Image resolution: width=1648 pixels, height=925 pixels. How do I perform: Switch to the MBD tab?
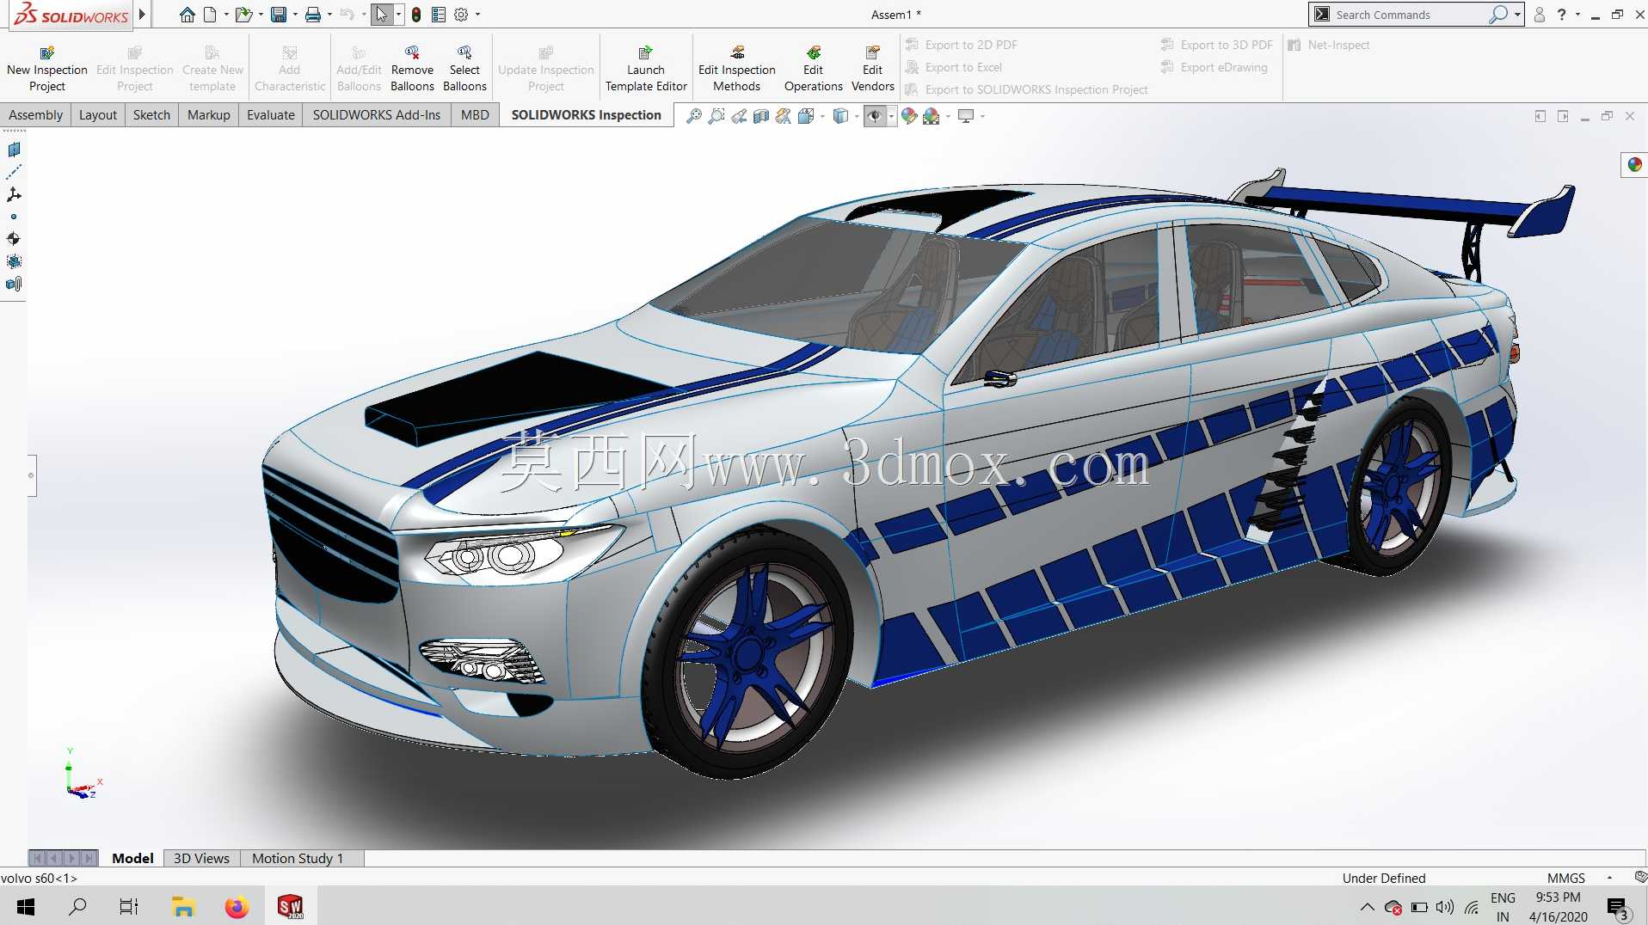(x=474, y=115)
